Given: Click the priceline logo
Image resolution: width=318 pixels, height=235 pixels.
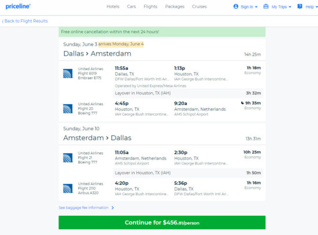Looking at the screenshot, I should click(18, 6).
